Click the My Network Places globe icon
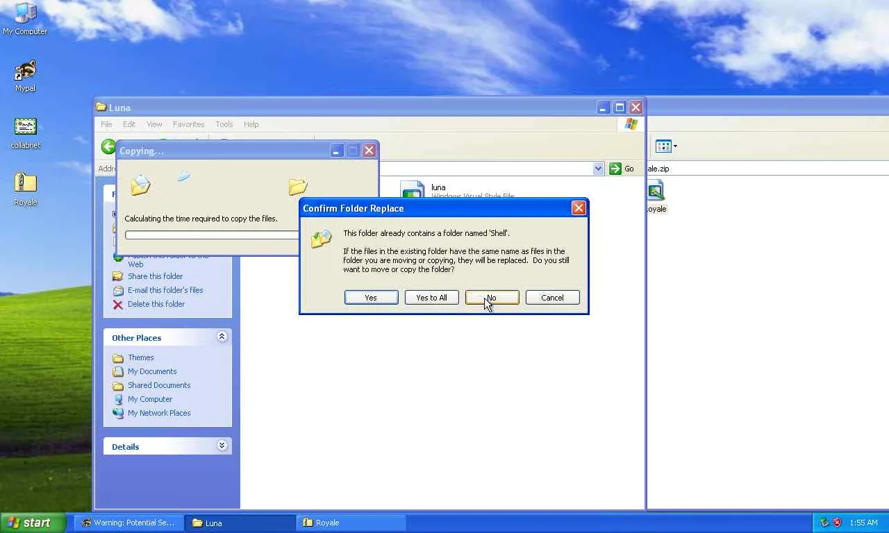889x533 pixels. click(x=118, y=413)
